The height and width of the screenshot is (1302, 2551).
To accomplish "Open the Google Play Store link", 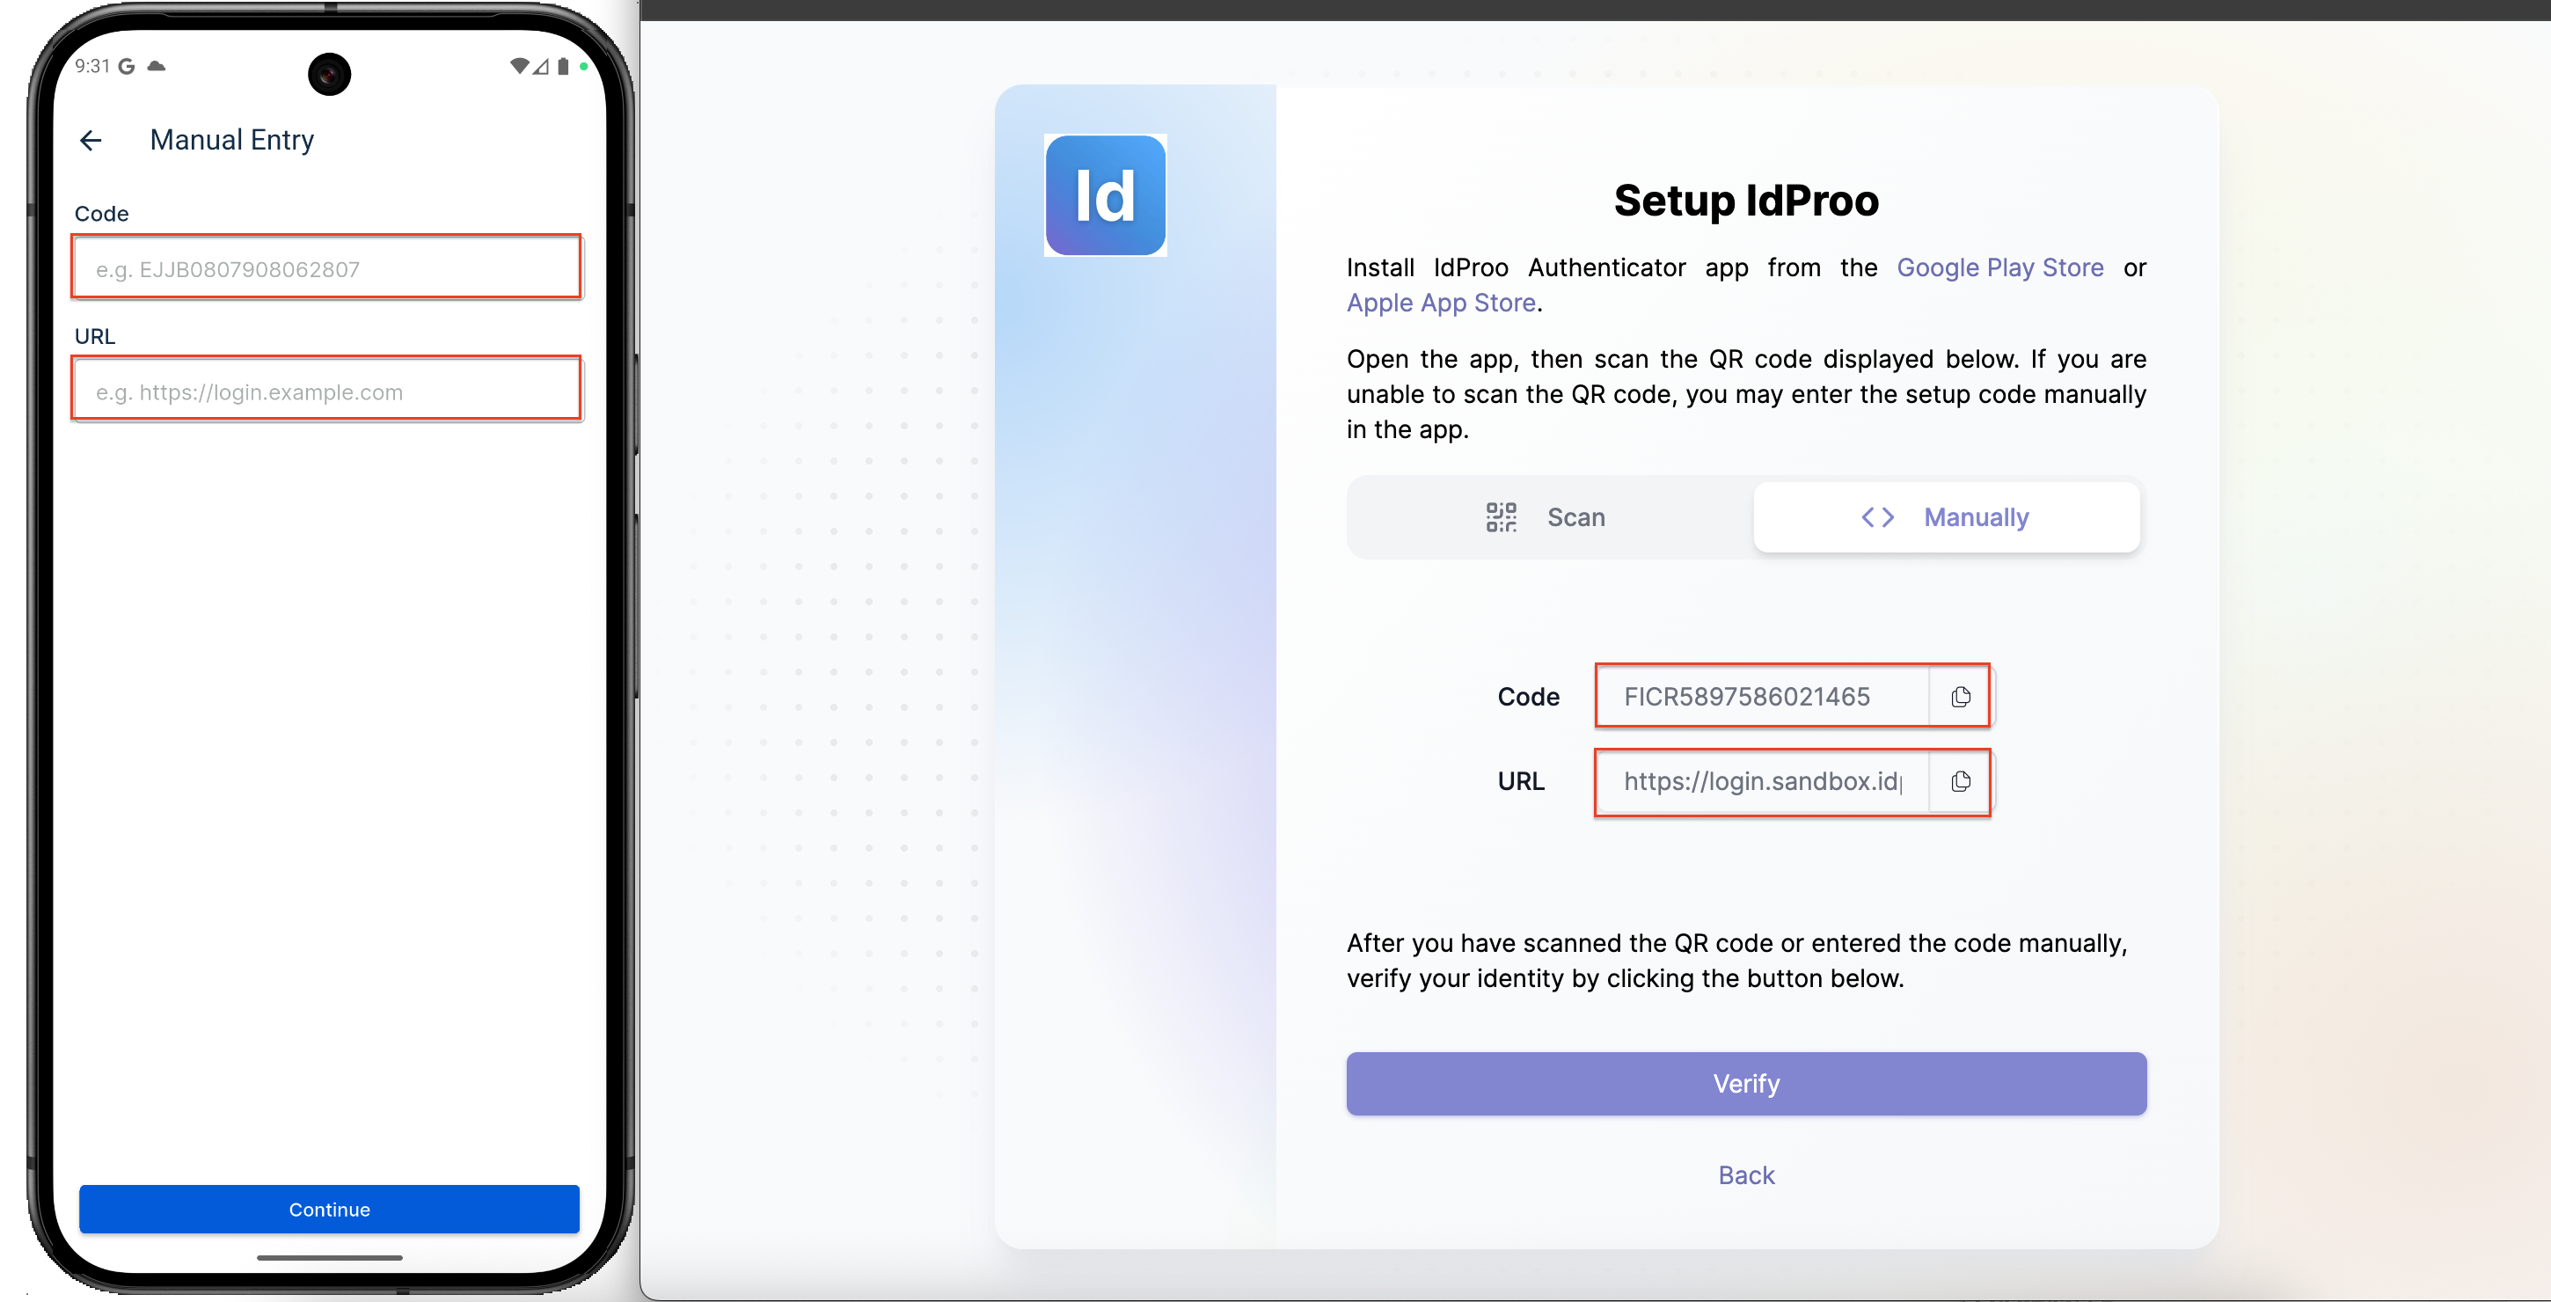I will 1999,268.
